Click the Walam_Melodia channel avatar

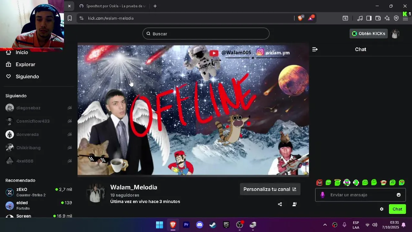pyautogui.click(x=95, y=193)
